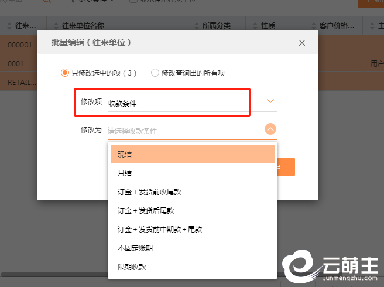Click the orange confirm button in dialog
The height and width of the screenshot is (287, 384).
tap(286, 167)
